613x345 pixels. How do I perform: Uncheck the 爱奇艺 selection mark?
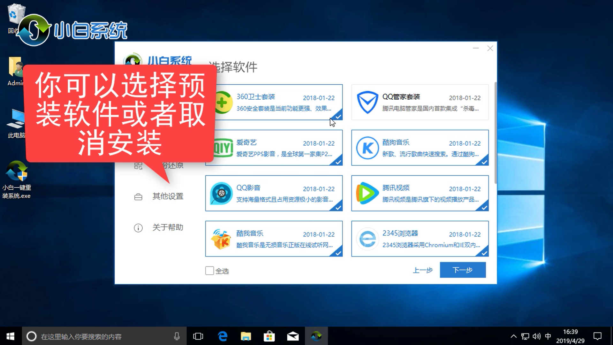[338, 162]
